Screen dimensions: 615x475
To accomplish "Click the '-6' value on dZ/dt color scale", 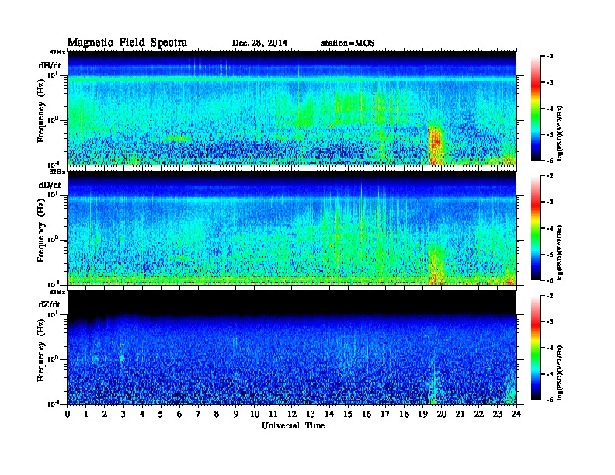I will point(550,400).
